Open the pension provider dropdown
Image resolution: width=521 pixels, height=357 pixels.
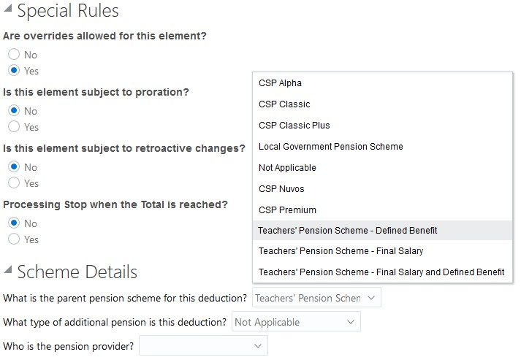(x=203, y=345)
